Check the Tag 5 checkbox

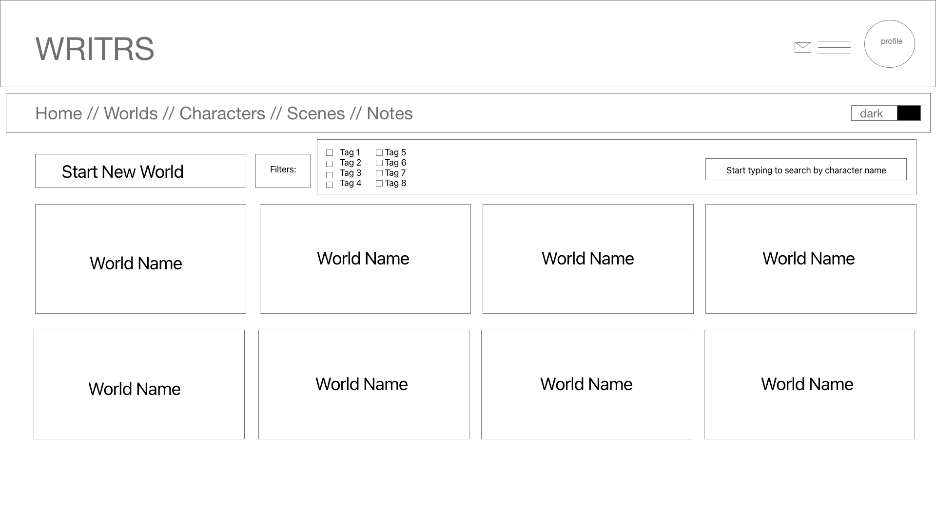pyautogui.click(x=379, y=153)
